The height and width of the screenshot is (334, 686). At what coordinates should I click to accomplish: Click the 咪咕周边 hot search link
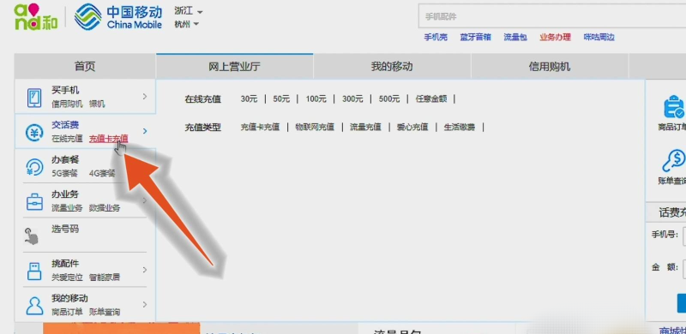click(599, 37)
